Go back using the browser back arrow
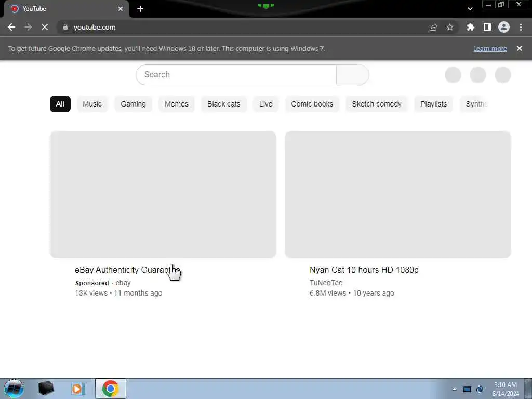Screen dimensions: 532x399 11,27
